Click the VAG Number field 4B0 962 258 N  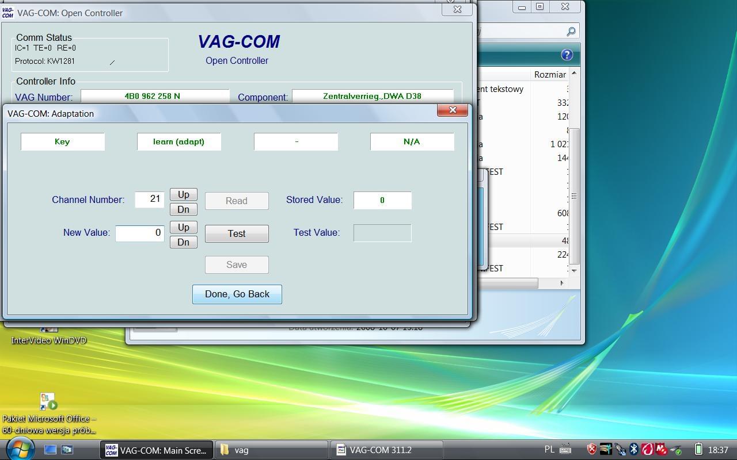click(155, 97)
